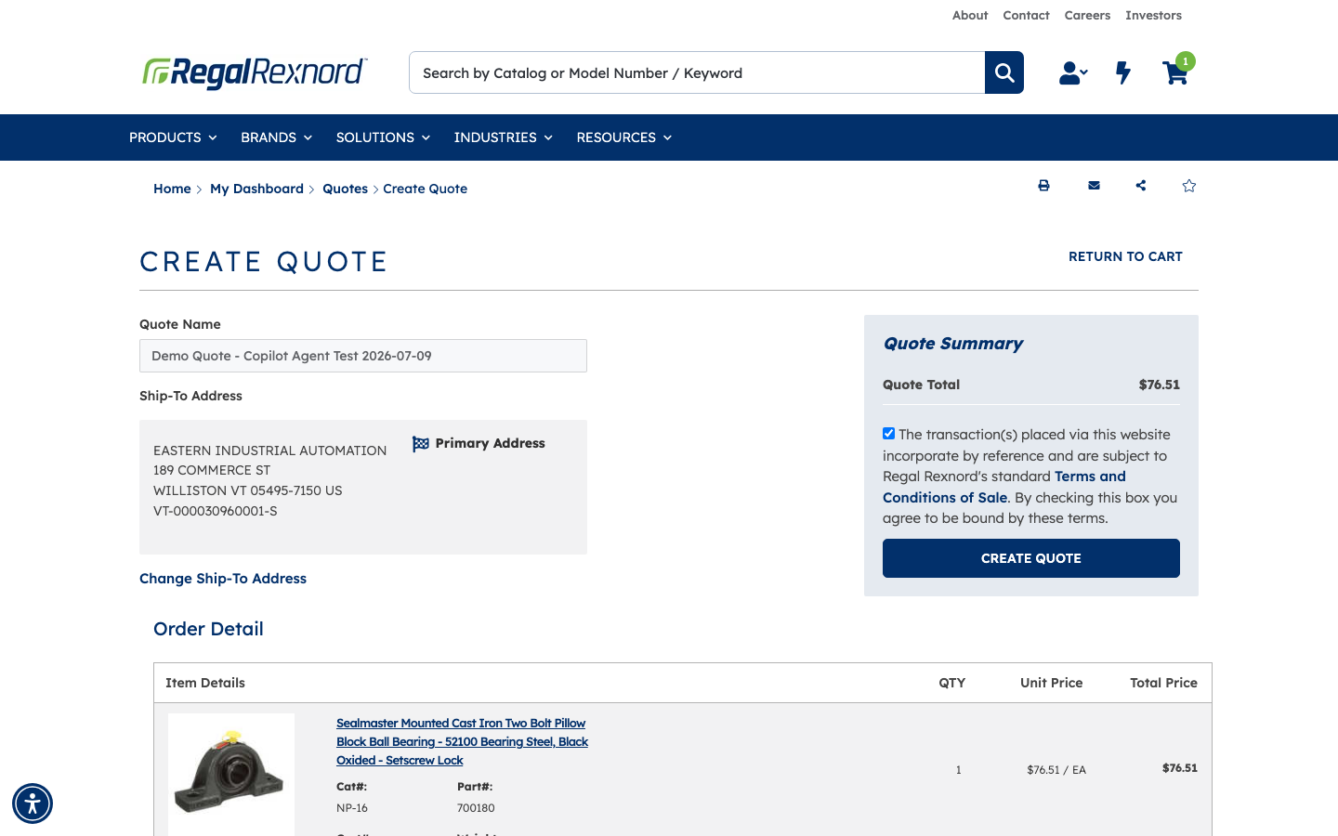Click the Item Details column header
Screen dimensions: 1338x836
205,683
